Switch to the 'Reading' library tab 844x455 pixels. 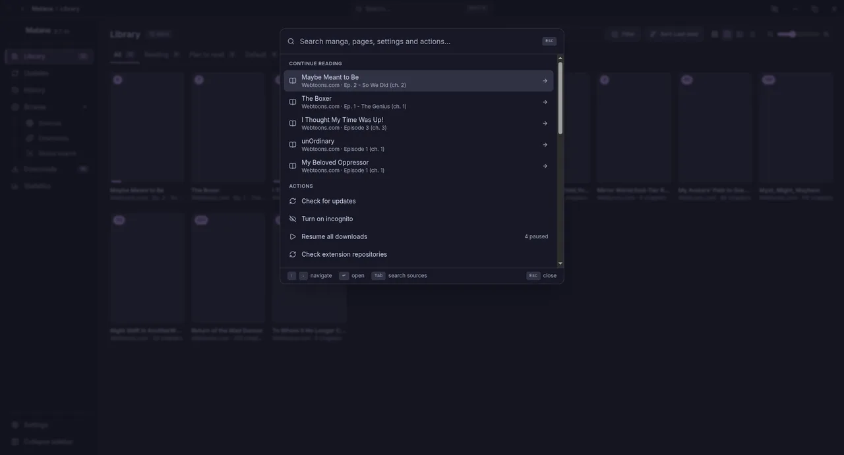tap(162, 55)
